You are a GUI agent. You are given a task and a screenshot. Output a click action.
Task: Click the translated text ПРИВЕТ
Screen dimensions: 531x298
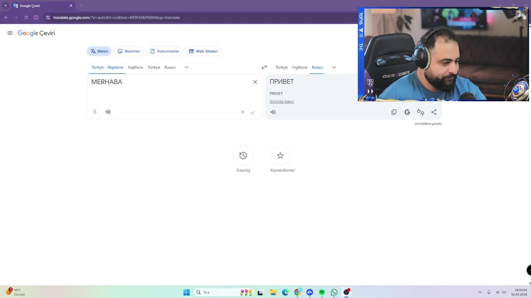click(x=282, y=82)
